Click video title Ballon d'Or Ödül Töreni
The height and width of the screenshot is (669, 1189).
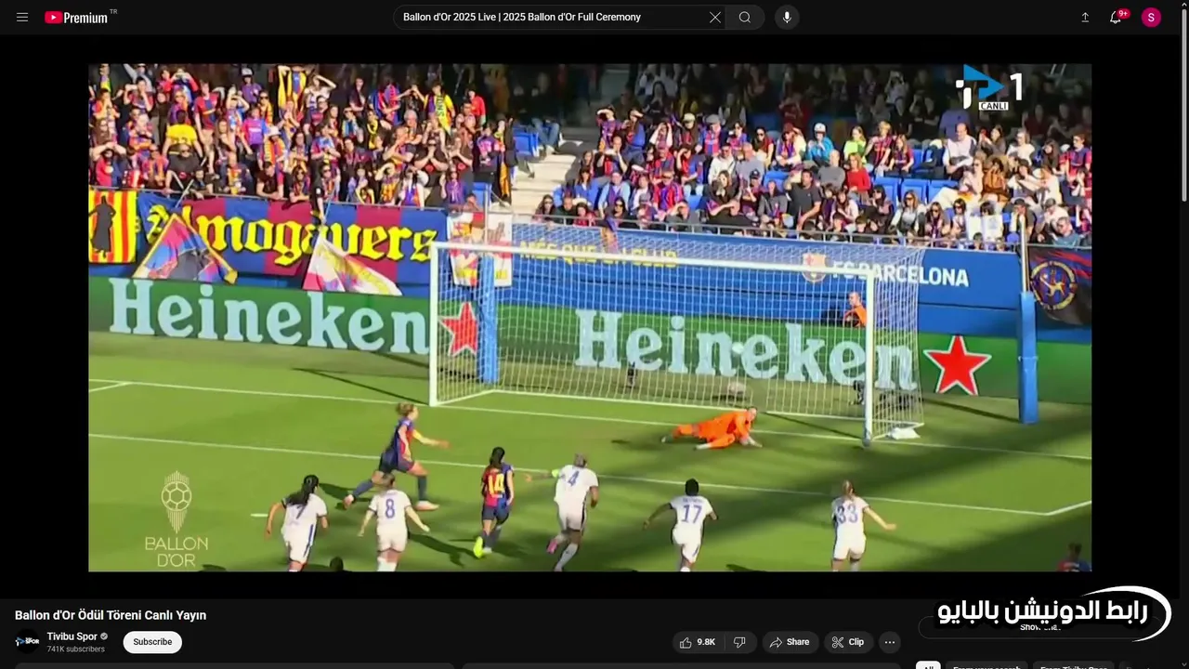(111, 615)
